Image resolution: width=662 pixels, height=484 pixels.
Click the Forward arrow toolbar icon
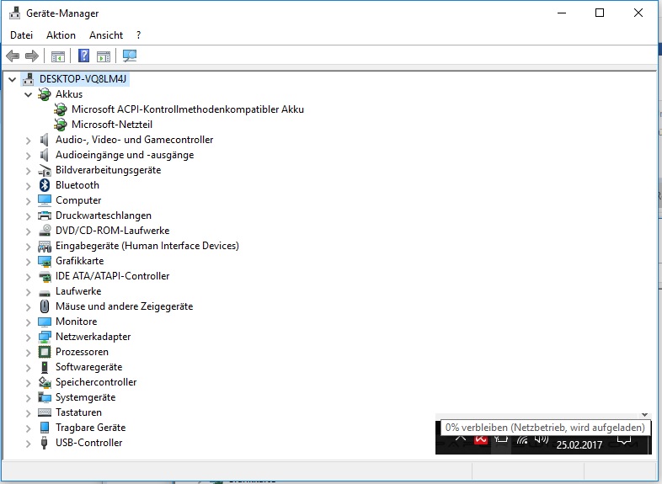coord(32,56)
